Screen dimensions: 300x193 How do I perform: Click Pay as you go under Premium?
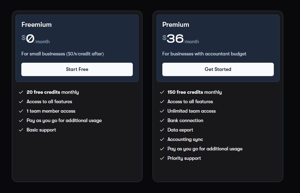pos(205,149)
